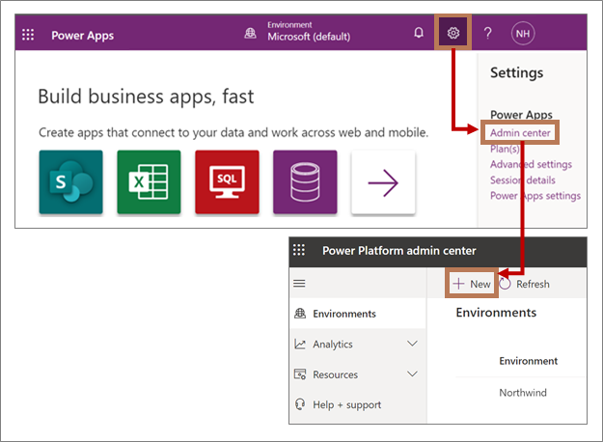Click the New environment button
Image resolution: width=603 pixels, height=442 pixels.
[x=472, y=284]
